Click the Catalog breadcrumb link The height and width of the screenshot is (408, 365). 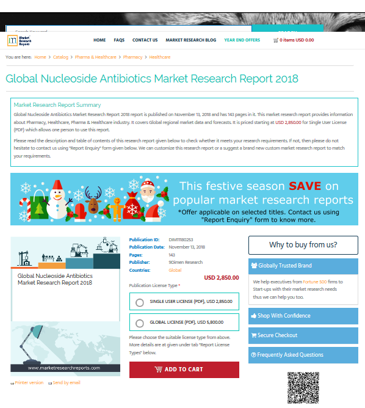60,57
